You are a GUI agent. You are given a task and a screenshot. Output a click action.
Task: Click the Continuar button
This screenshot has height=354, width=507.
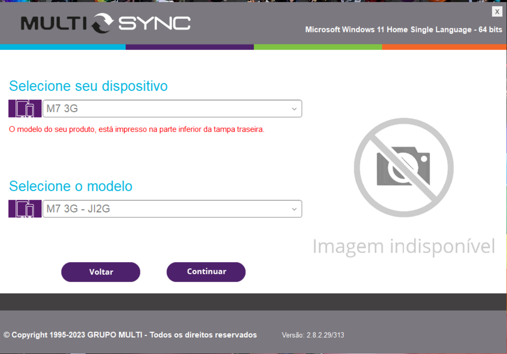pos(206,272)
